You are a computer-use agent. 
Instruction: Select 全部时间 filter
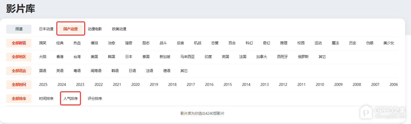(19, 84)
